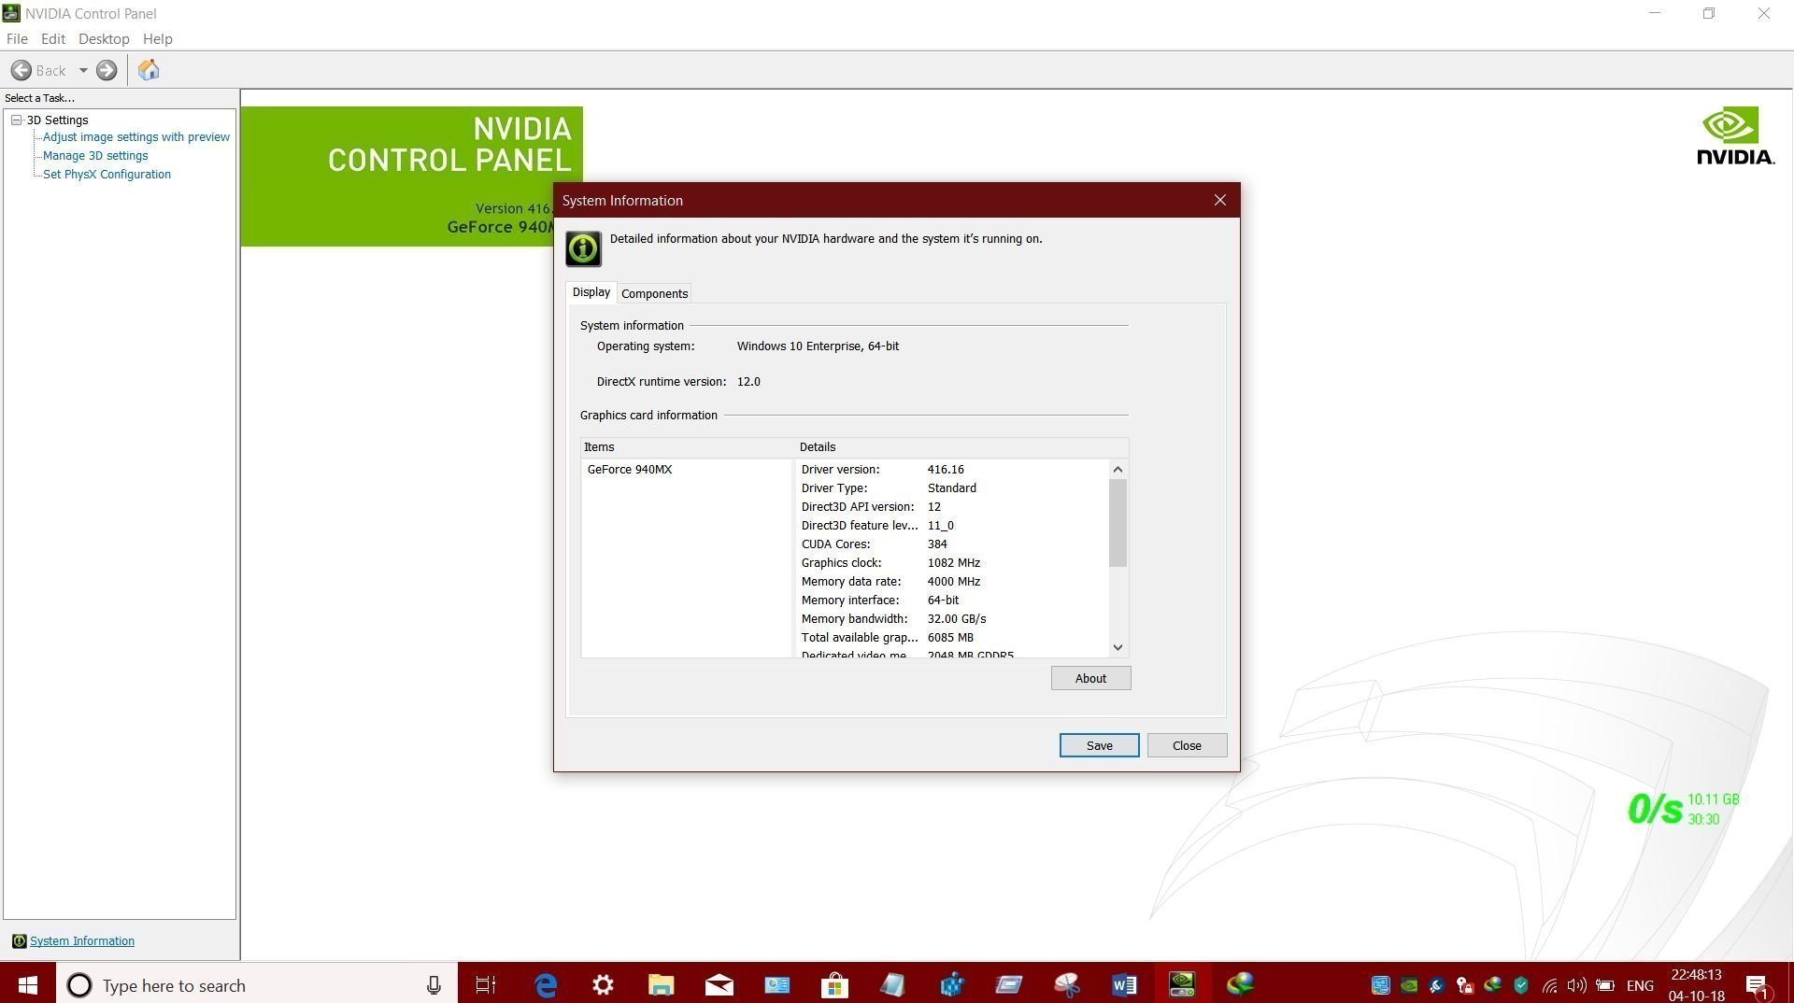Select GeForce 940MX in Items list

[629, 470]
